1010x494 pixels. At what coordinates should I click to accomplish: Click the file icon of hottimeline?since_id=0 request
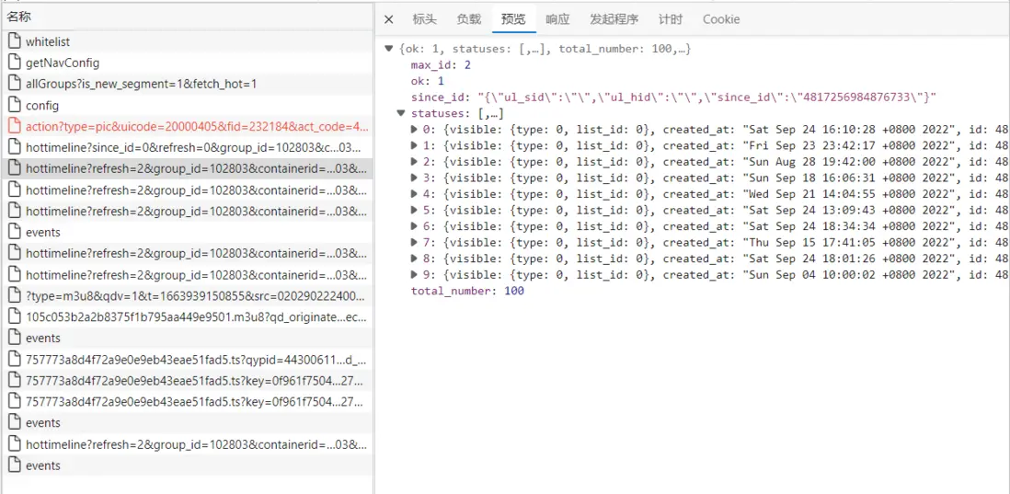(14, 147)
